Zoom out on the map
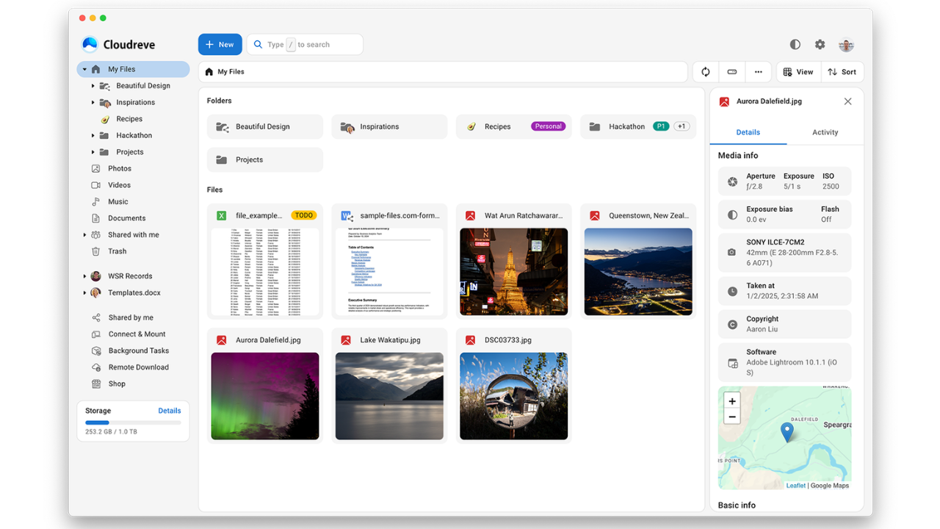This screenshot has height=529, width=940. (732, 417)
